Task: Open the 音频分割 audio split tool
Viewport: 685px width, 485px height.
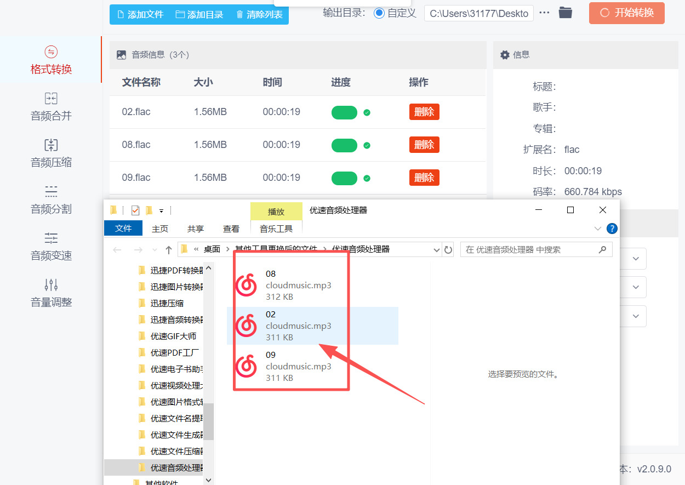Action: coord(51,200)
